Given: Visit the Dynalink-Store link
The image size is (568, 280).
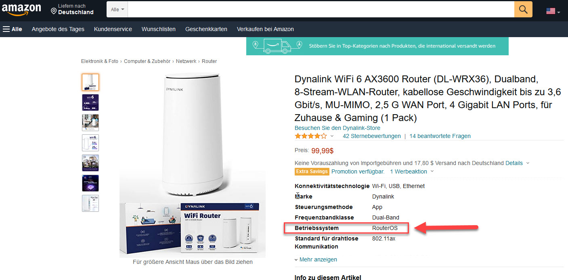Looking at the screenshot, I should click(x=337, y=128).
